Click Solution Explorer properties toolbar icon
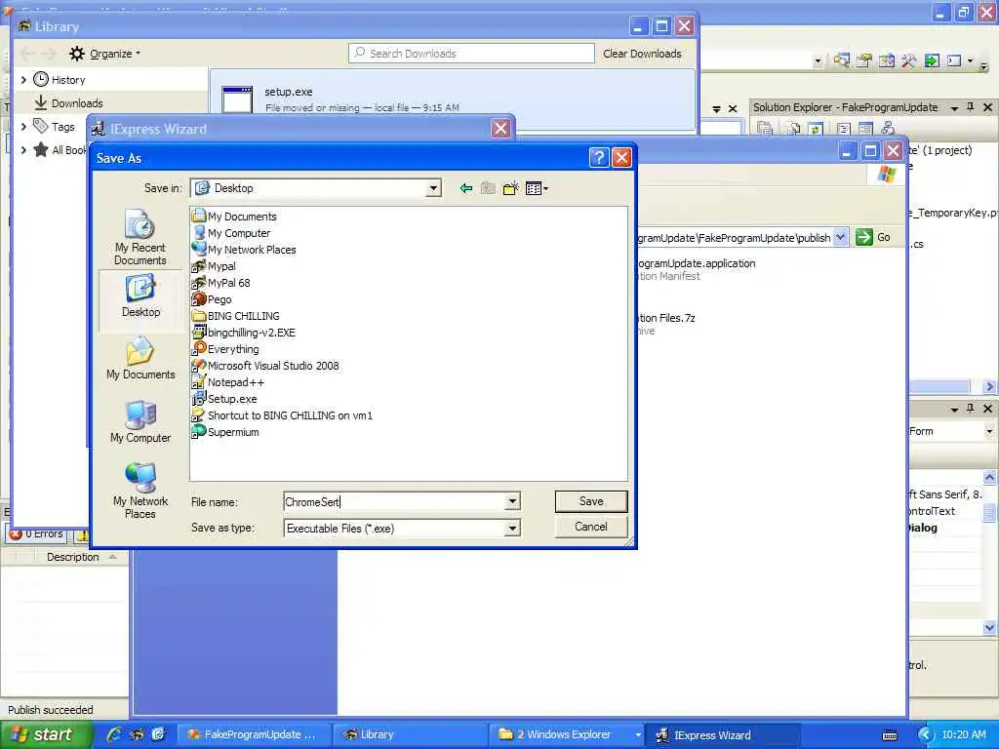999x749 pixels. coord(764,129)
